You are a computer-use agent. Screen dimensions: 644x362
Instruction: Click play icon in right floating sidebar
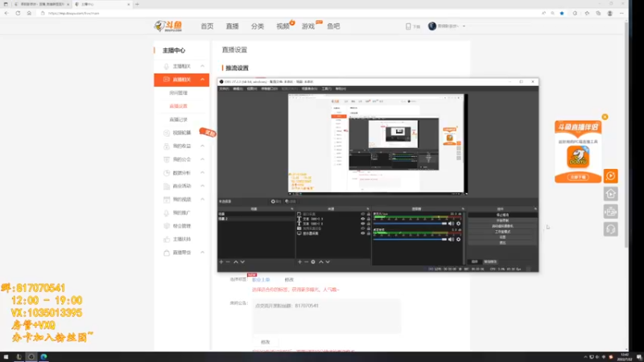[611, 176]
